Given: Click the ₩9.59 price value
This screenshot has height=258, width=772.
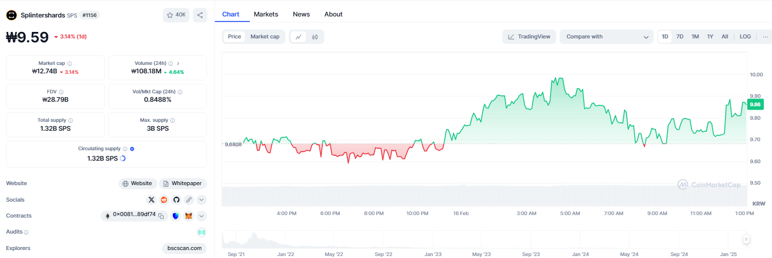Looking at the screenshot, I should tap(27, 37).
